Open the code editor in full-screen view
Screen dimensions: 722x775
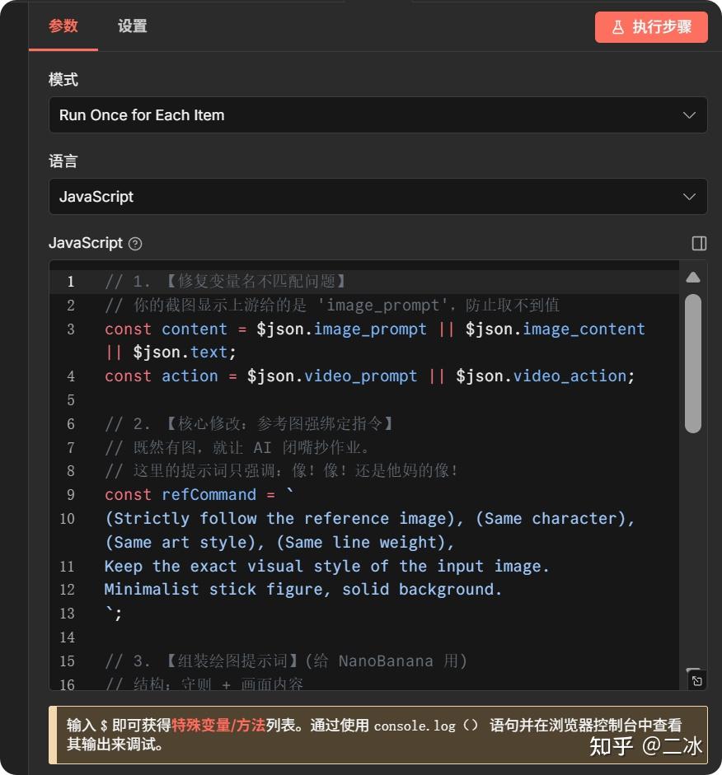pos(696,680)
